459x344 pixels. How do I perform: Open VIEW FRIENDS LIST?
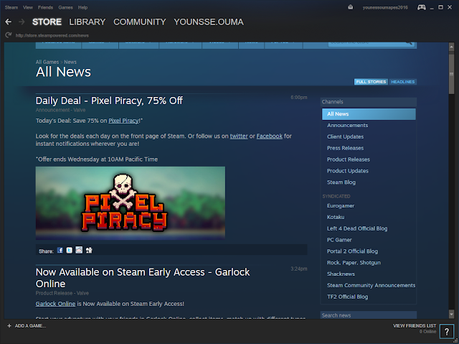point(415,326)
